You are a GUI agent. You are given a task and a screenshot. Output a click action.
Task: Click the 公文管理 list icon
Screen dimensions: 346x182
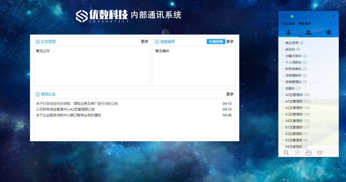(x=38, y=42)
